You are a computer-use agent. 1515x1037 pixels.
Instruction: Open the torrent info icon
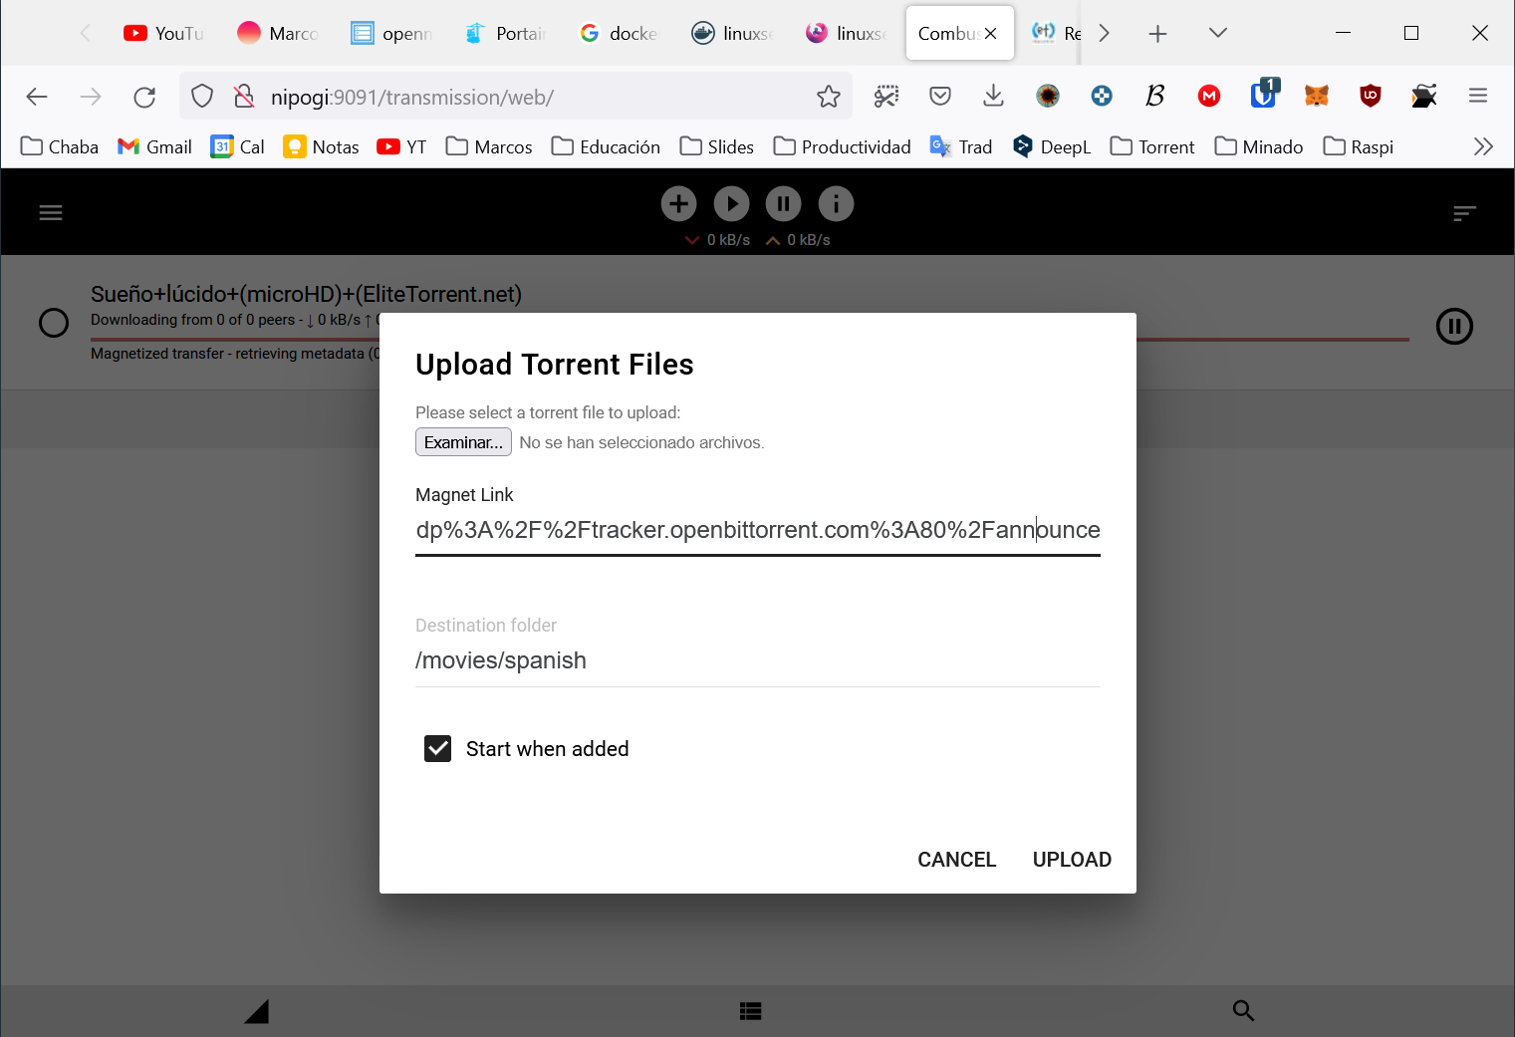point(836,204)
